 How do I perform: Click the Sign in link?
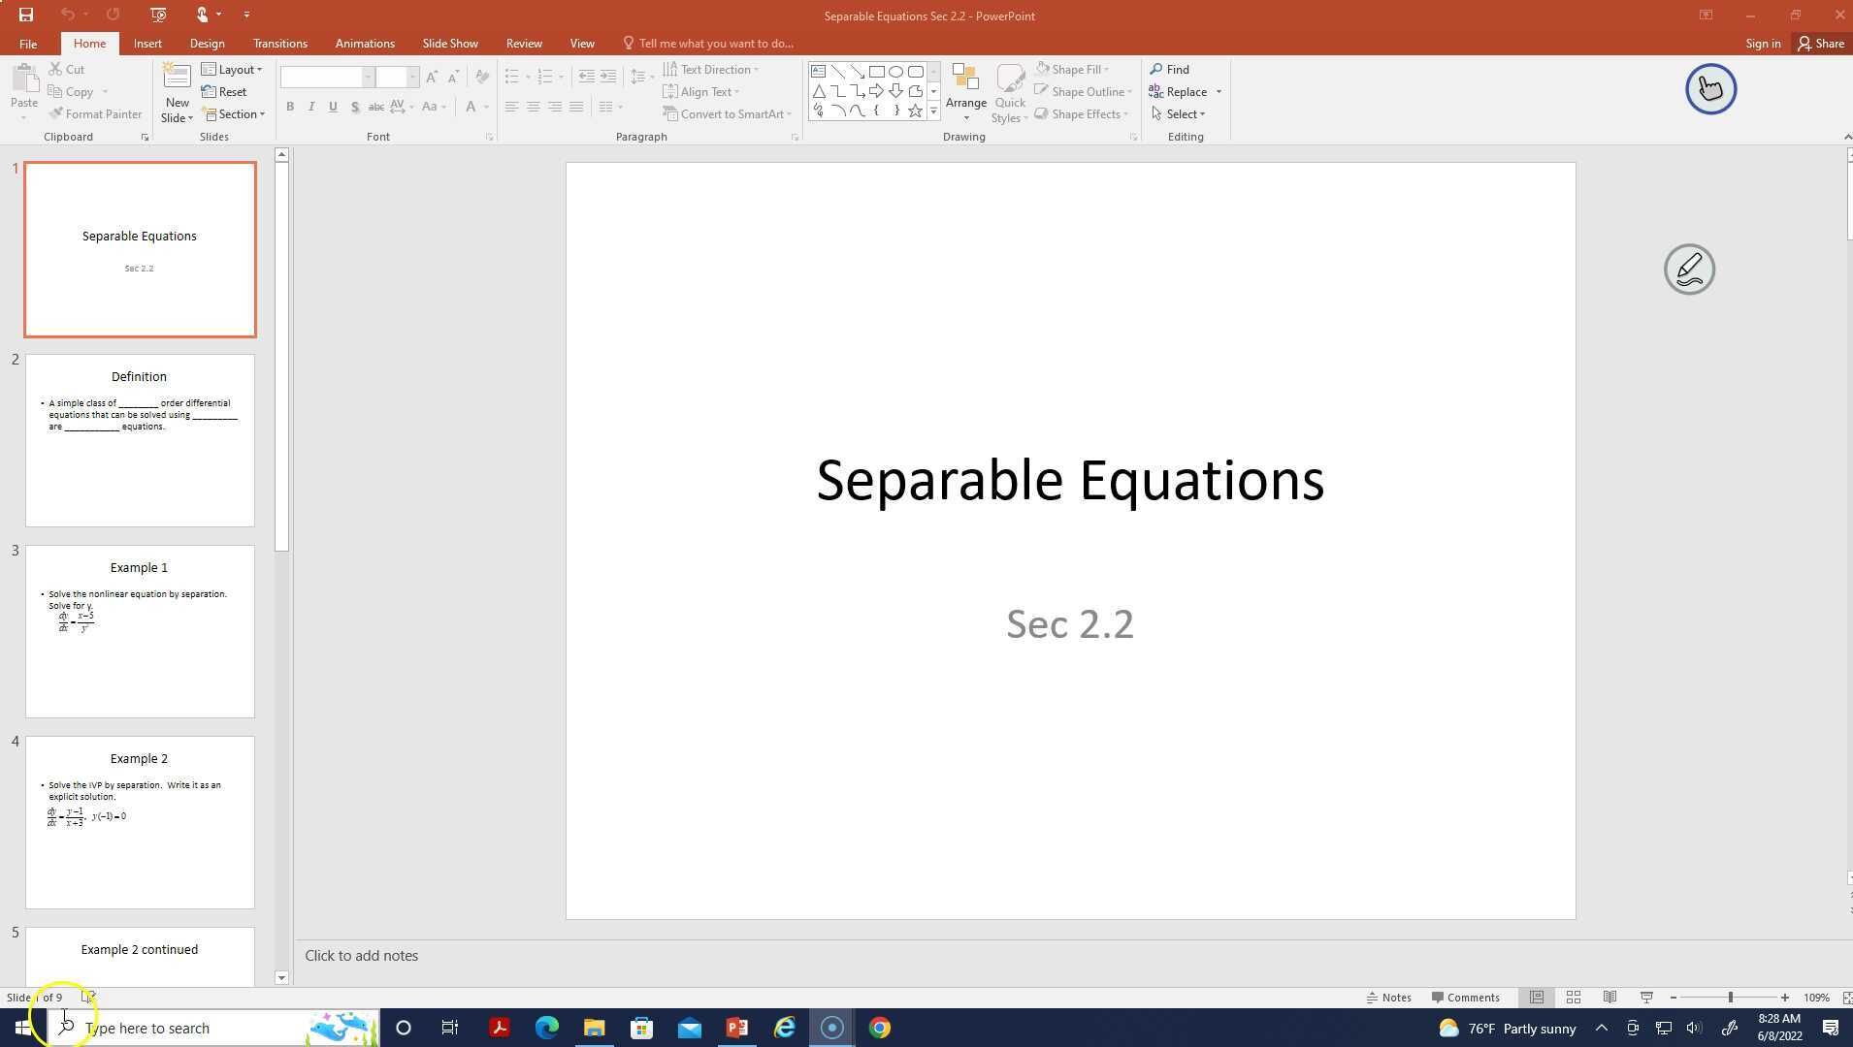click(x=1762, y=44)
